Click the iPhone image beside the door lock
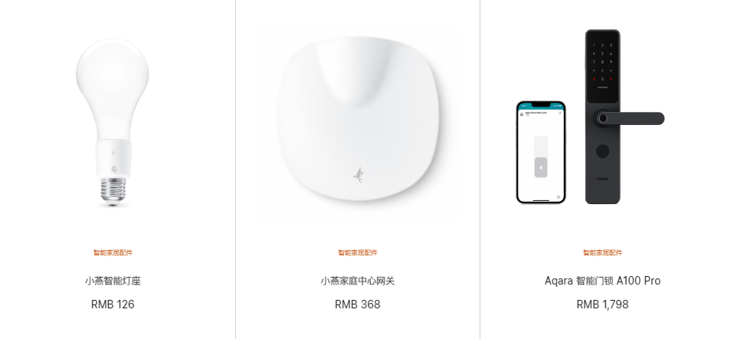 tap(541, 153)
